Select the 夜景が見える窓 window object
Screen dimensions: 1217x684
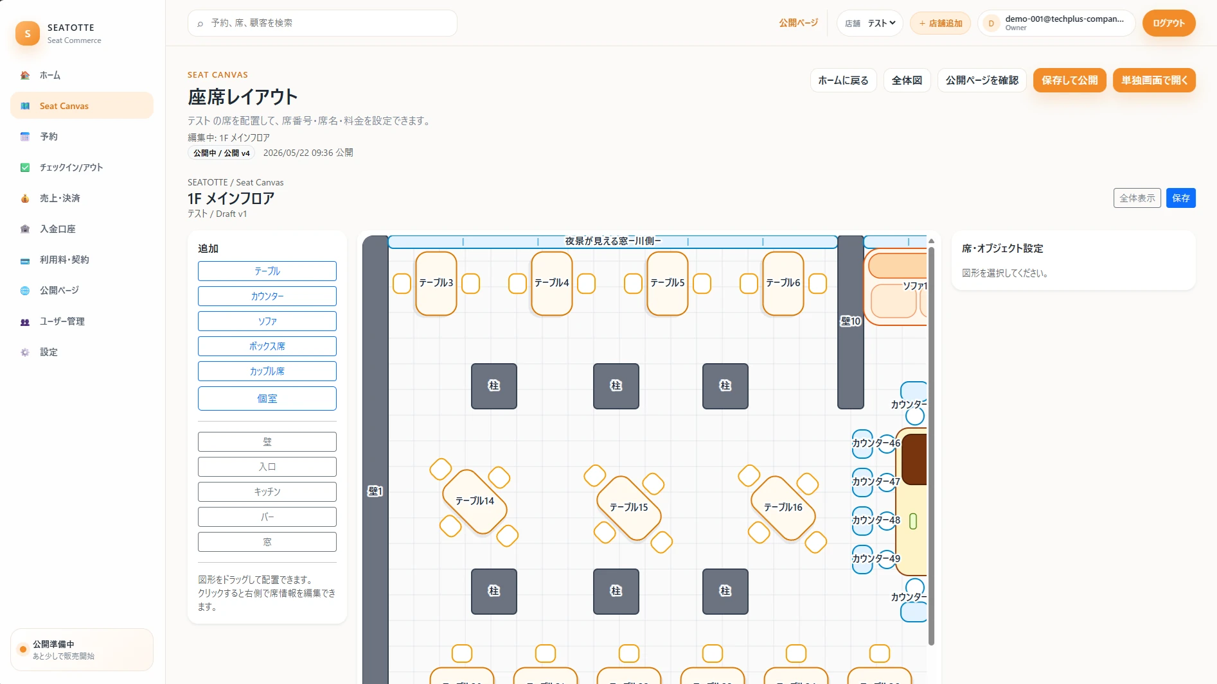coord(613,241)
